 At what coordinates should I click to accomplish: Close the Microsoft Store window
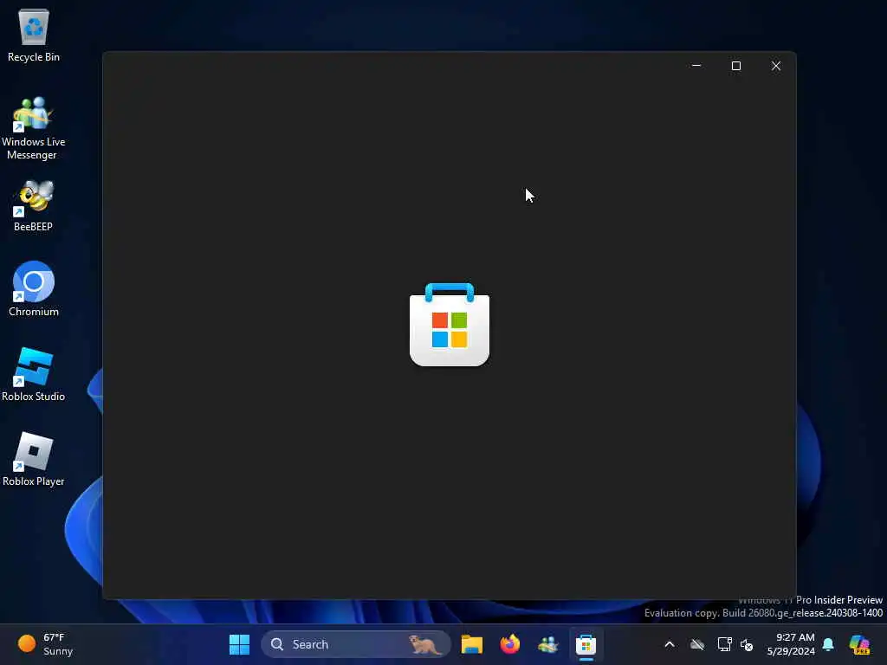pyautogui.click(x=776, y=66)
